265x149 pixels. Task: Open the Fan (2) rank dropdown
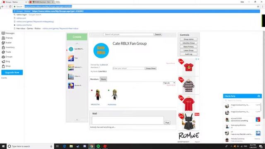169,83
